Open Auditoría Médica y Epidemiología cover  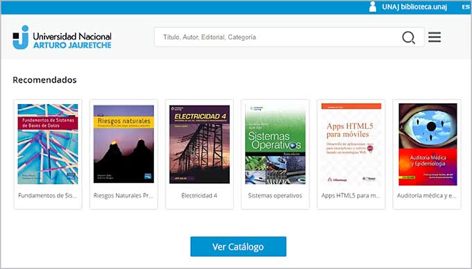pyautogui.click(x=428, y=144)
